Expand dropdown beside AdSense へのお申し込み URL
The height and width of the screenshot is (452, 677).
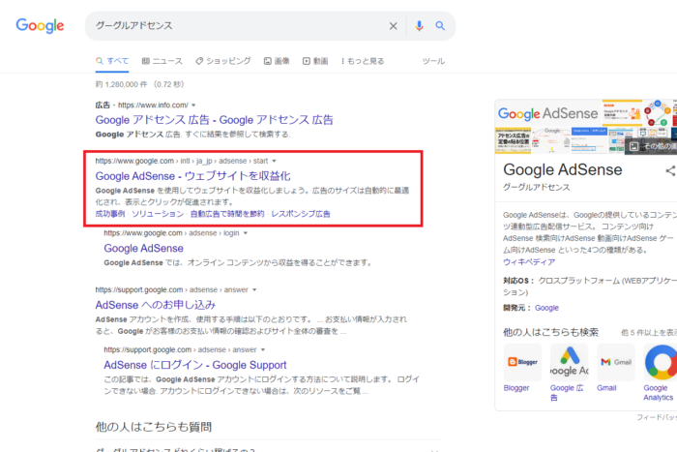coord(254,289)
